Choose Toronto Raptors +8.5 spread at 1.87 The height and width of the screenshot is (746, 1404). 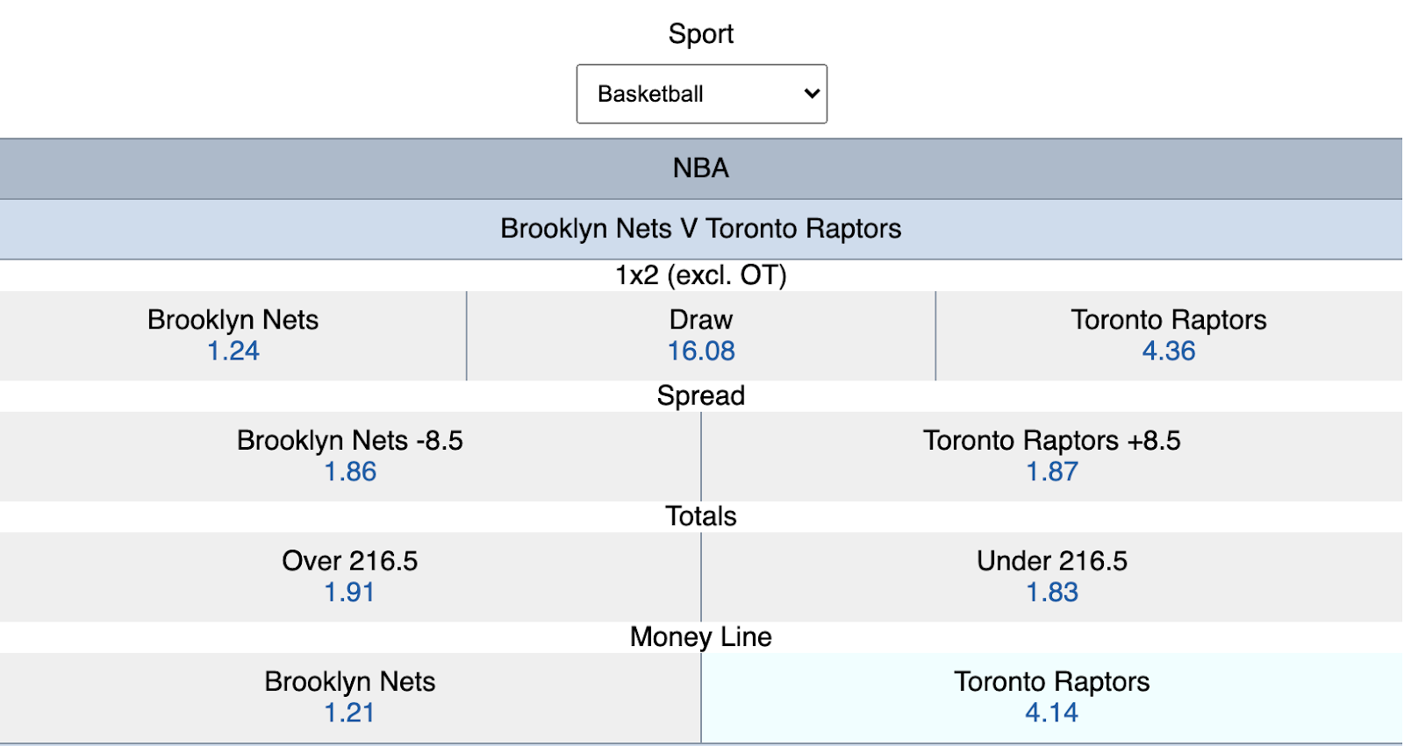(1052, 456)
